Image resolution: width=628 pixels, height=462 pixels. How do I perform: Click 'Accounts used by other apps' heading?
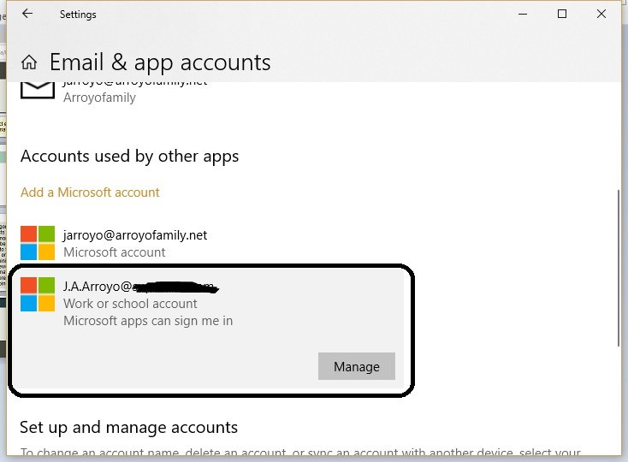pos(130,157)
